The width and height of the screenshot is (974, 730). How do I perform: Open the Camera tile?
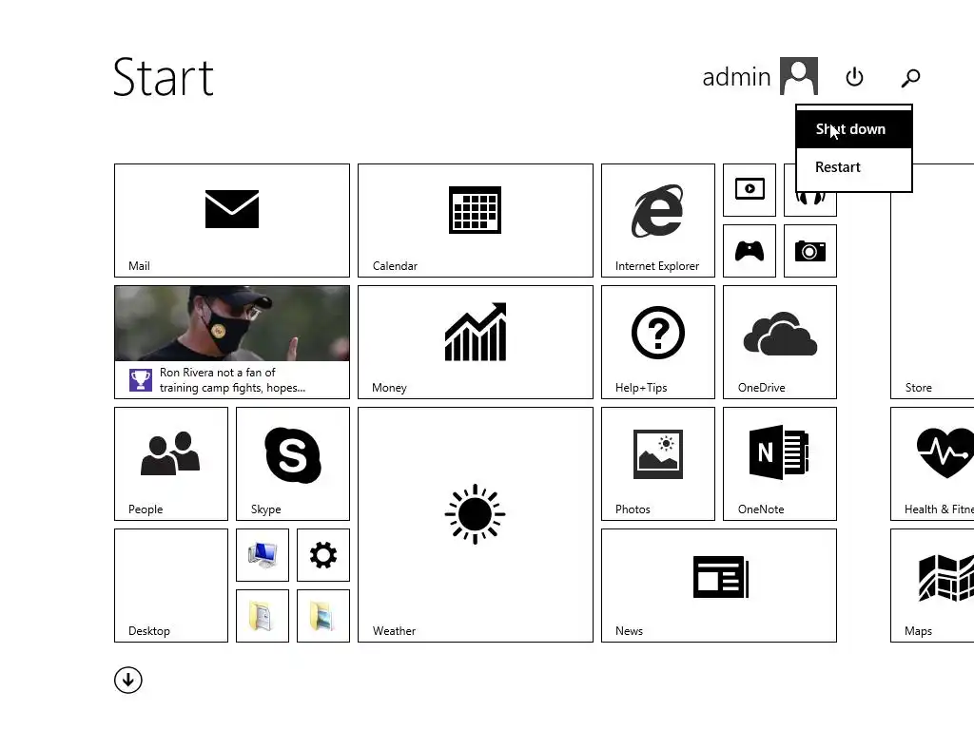pyautogui.click(x=810, y=251)
